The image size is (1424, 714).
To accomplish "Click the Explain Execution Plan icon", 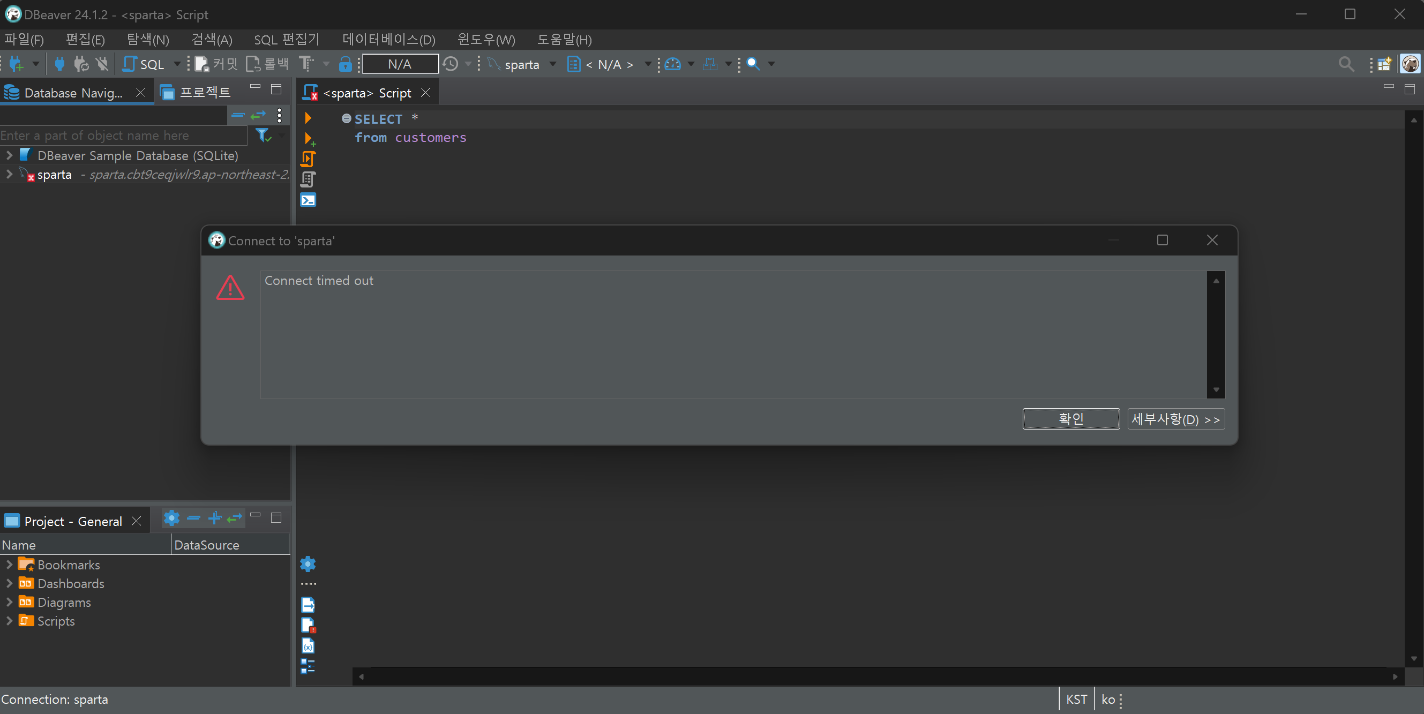I will (308, 179).
